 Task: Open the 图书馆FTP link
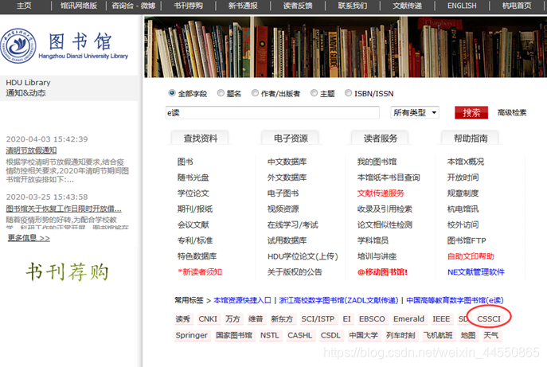click(467, 240)
